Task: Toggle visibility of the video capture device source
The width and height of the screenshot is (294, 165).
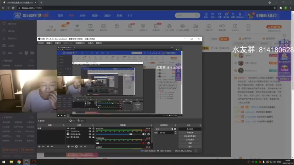Action: click(x=90, y=134)
